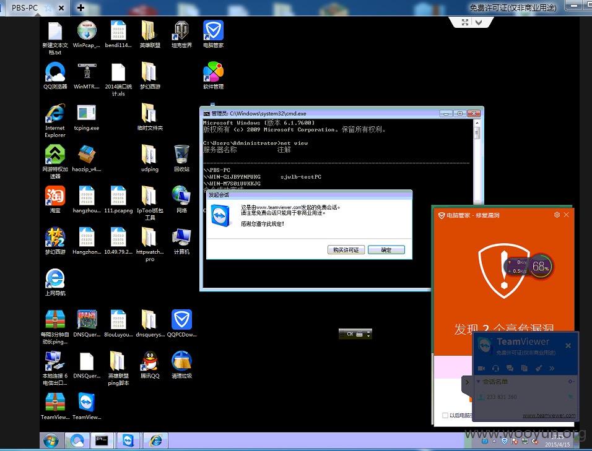Open a new TeamViewer tab with plus

pyautogui.click(x=81, y=7)
